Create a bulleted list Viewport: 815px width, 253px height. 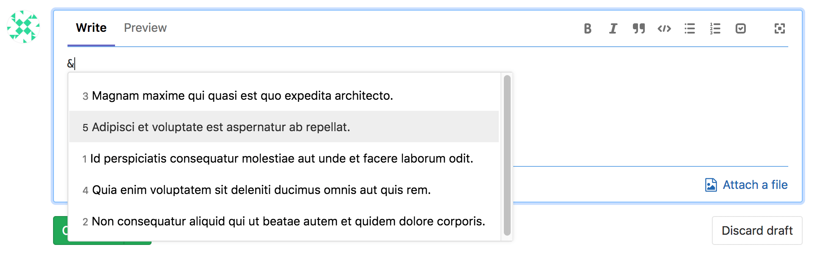689,28
